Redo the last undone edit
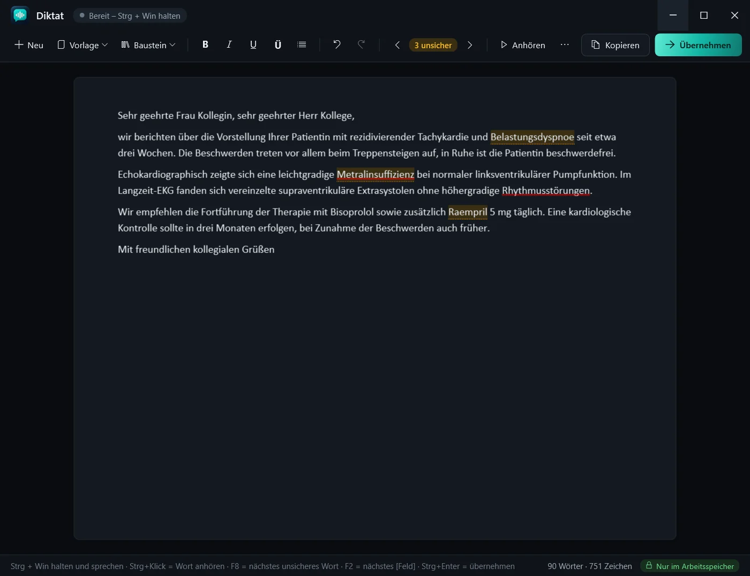The height and width of the screenshot is (576, 750). (361, 45)
